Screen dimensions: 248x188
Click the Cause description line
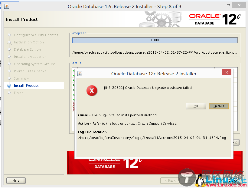click(117, 115)
